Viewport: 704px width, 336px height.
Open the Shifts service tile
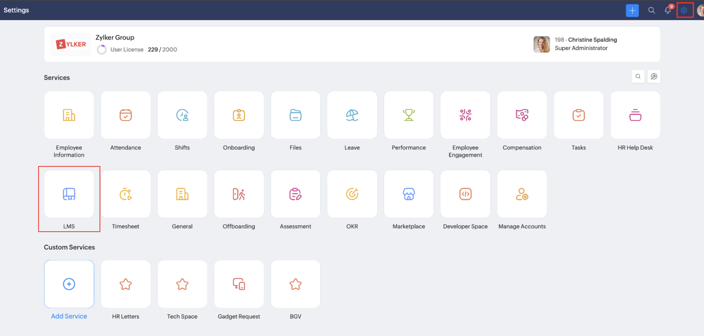tap(182, 115)
